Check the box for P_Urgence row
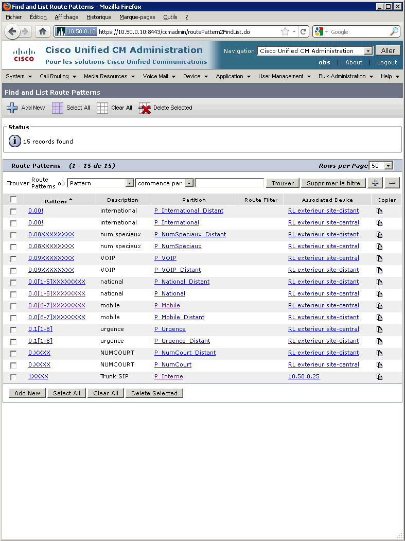 [x=13, y=330]
